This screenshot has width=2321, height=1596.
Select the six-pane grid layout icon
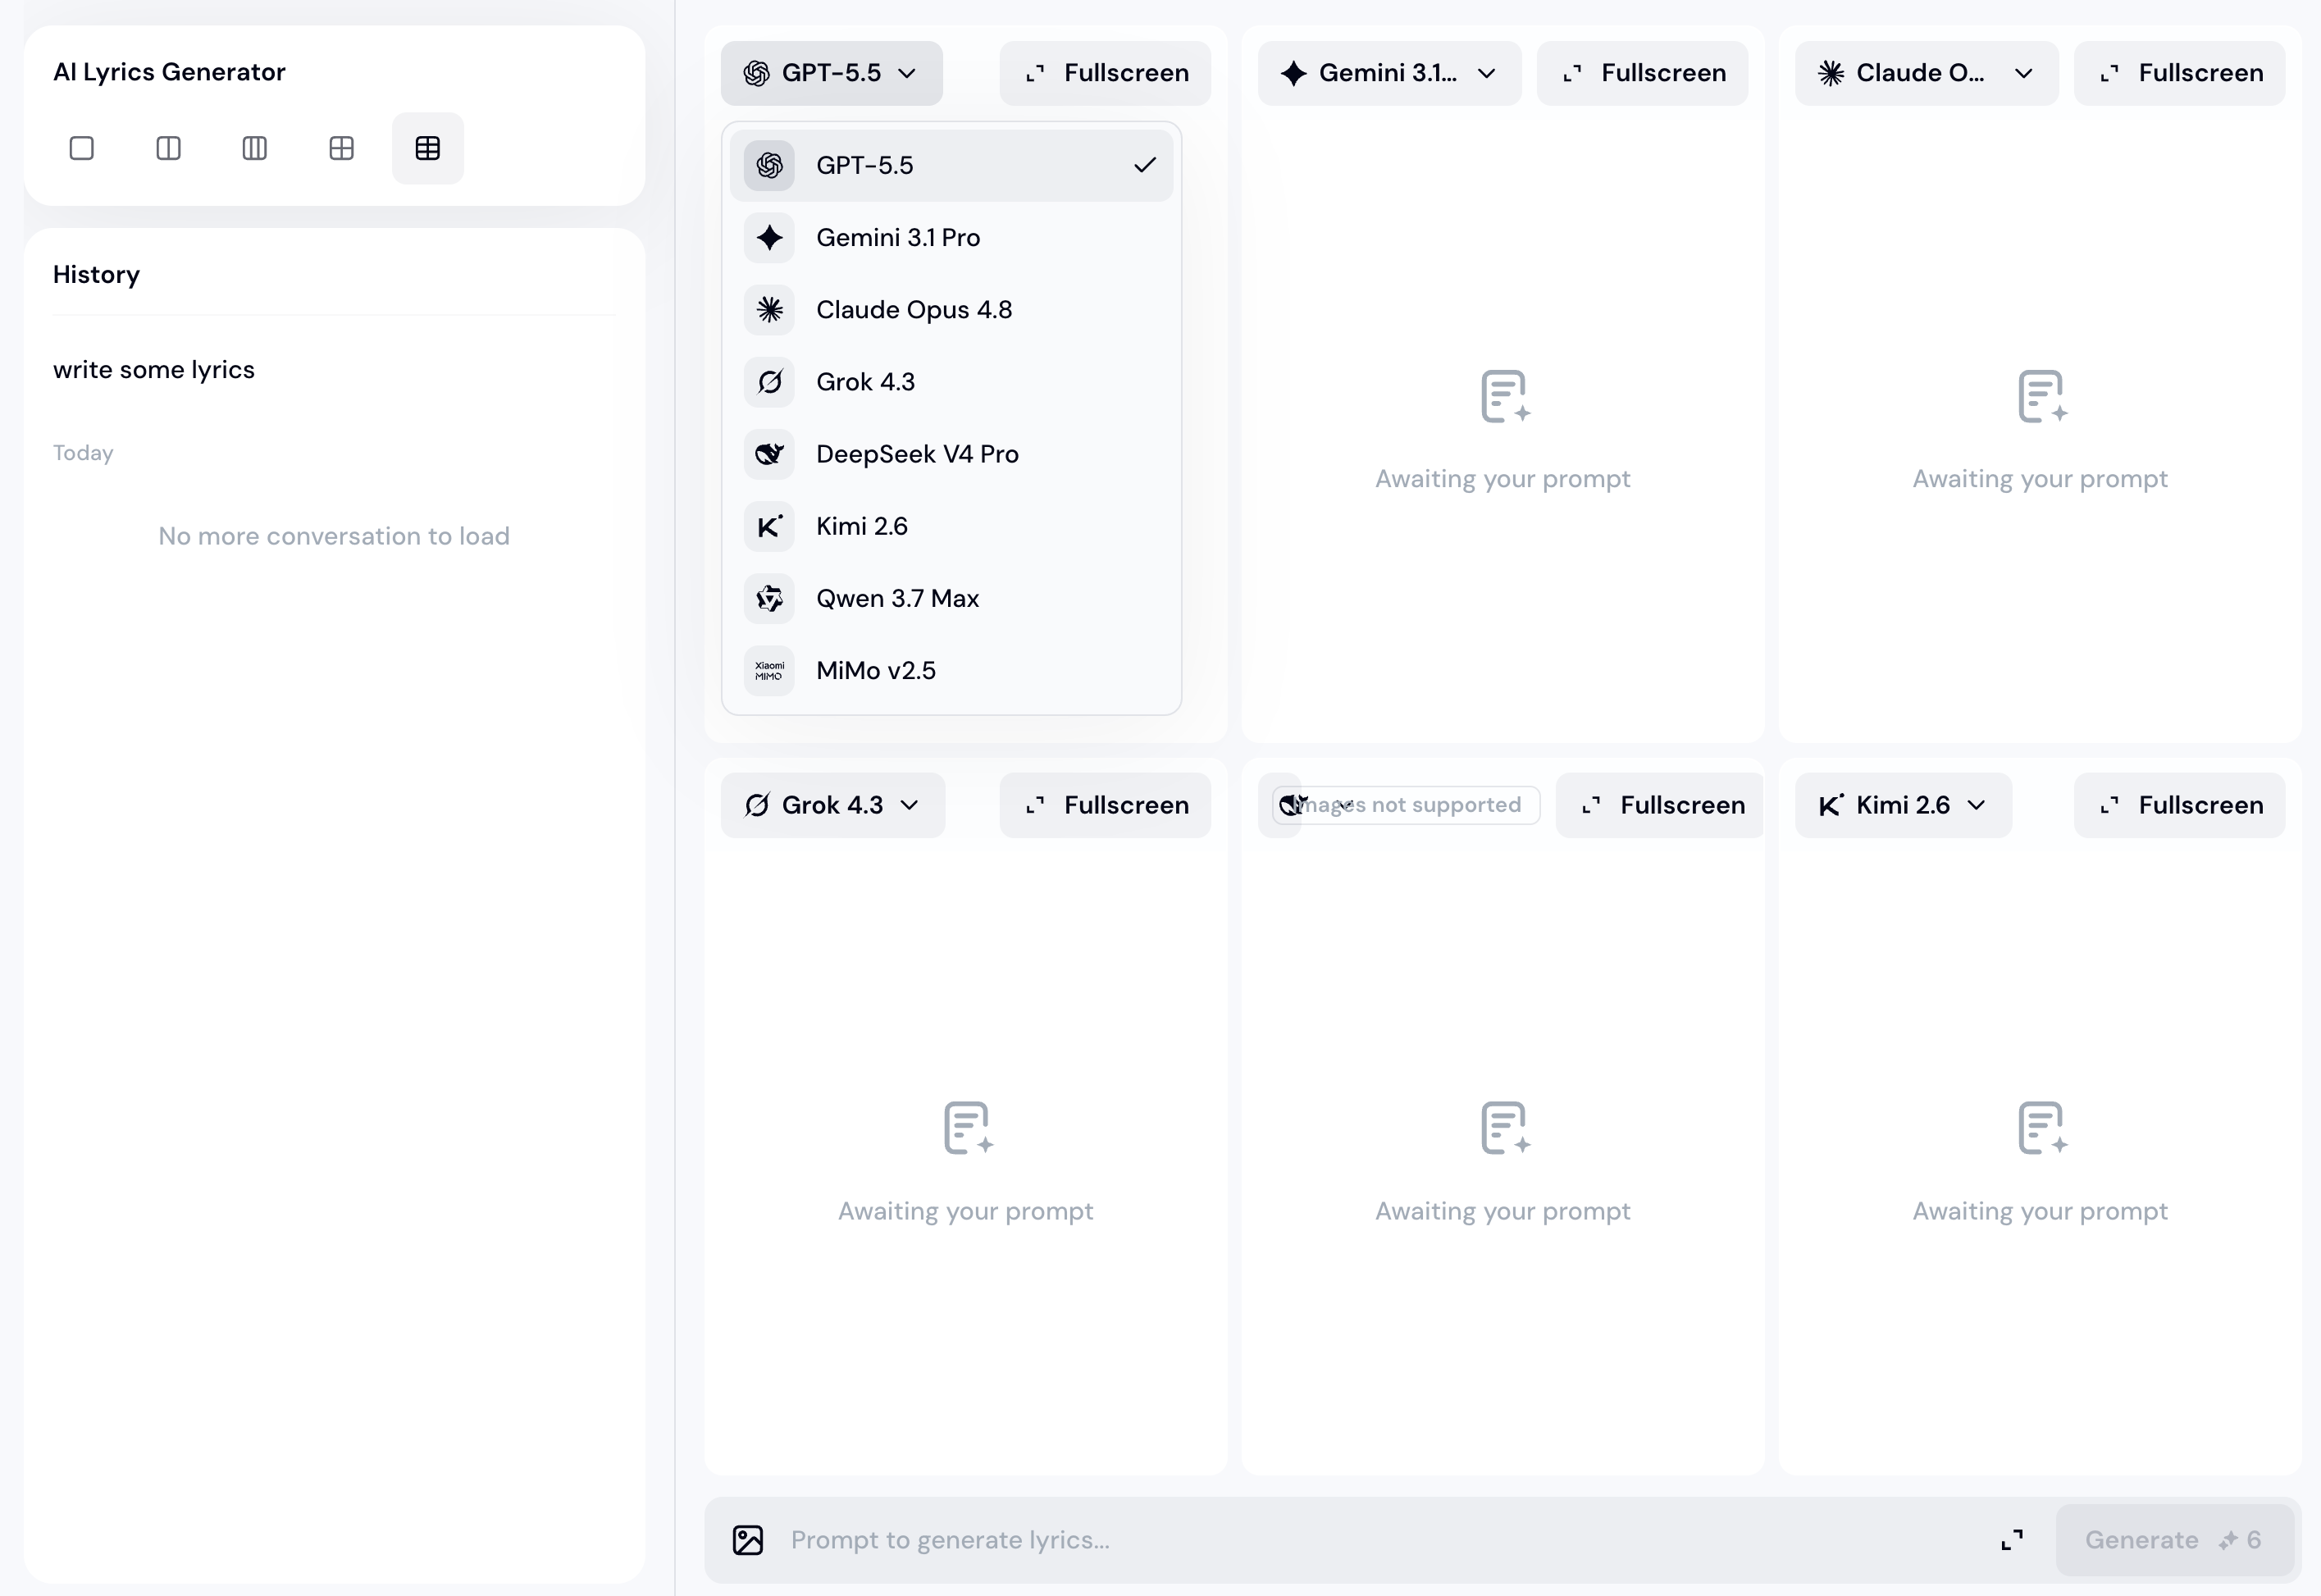428,148
